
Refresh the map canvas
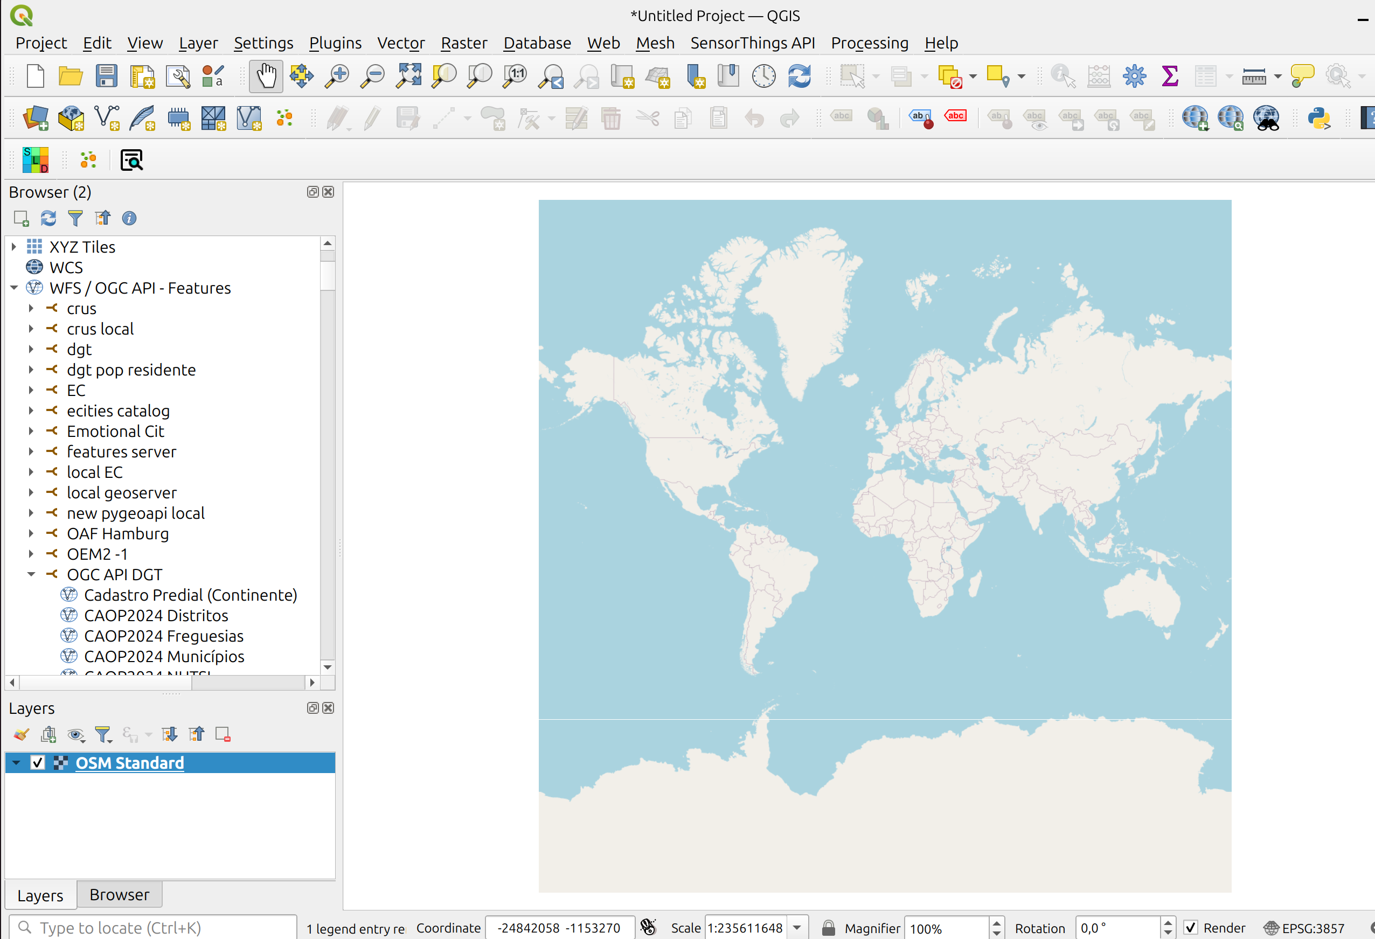pos(800,76)
